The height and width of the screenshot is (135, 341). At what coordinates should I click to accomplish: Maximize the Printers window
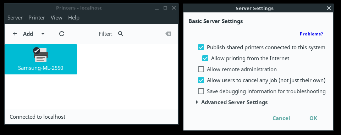coord(165,8)
